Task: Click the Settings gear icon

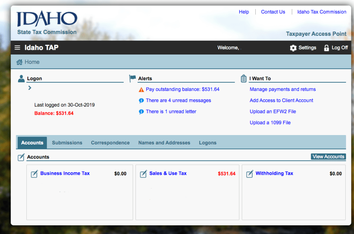Action: click(293, 48)
